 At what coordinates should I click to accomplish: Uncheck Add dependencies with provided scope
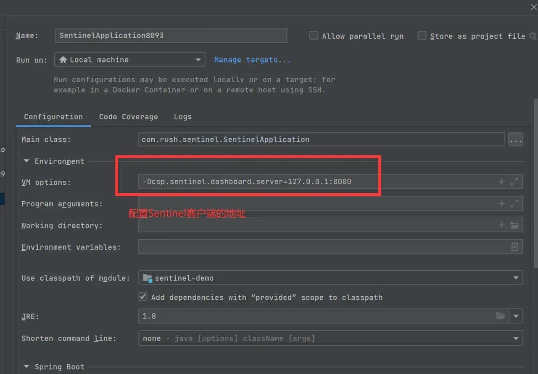[143, 297]
